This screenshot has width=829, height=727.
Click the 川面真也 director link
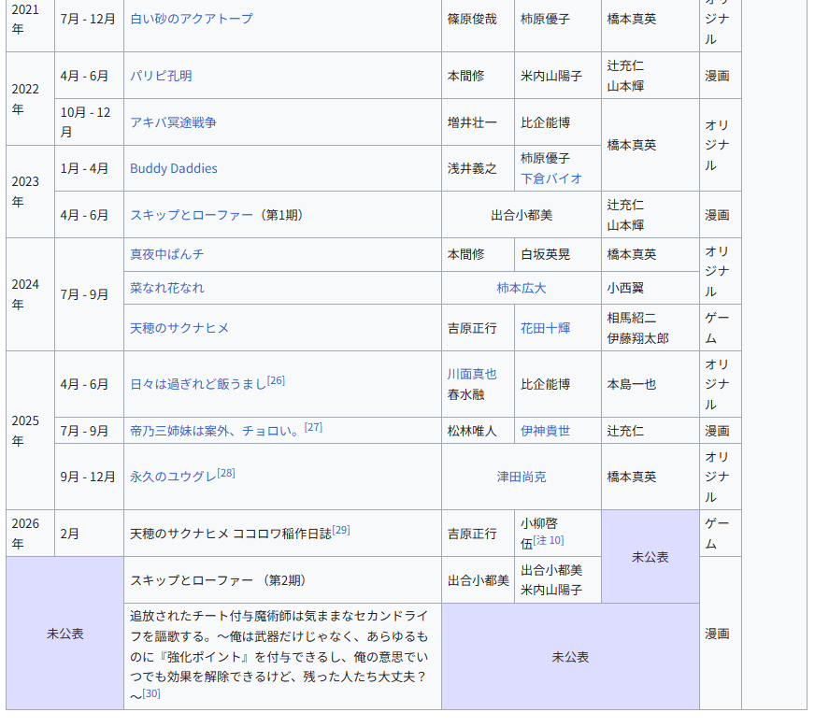471,374
